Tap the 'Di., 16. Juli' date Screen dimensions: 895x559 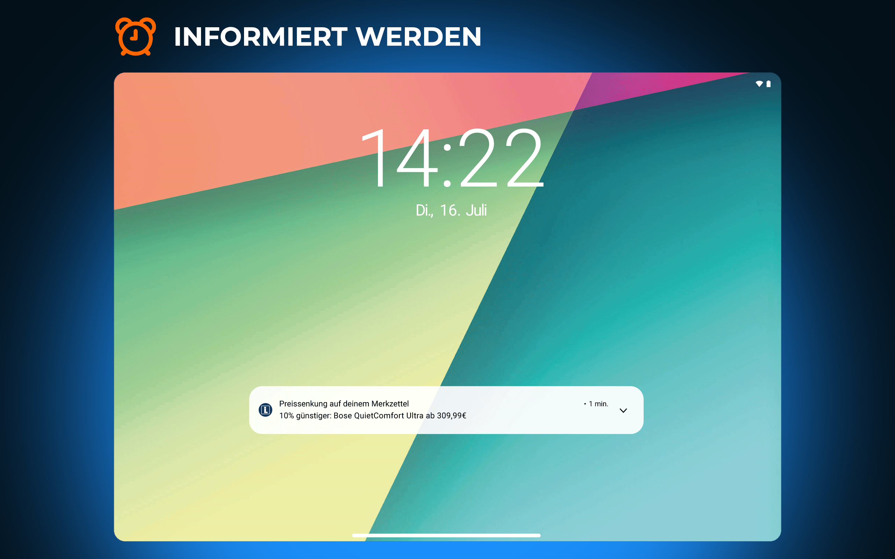click(x=451, y=210)
